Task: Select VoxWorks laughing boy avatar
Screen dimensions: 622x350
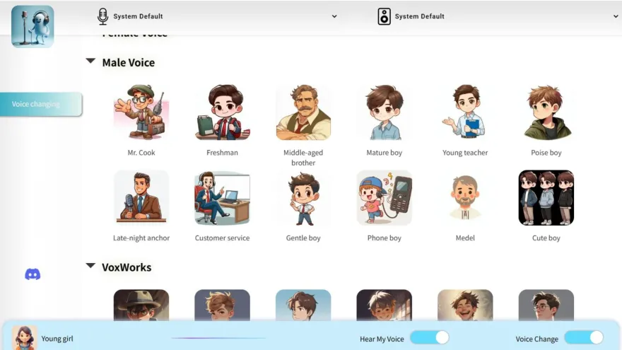Action: coord(465,305)
